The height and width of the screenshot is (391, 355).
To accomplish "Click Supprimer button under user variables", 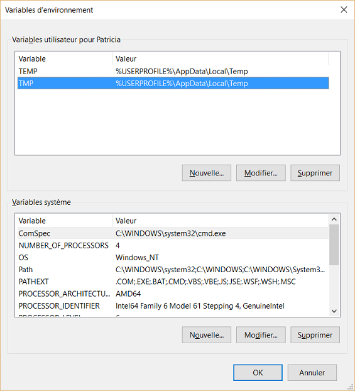I will tap(315, 173).
